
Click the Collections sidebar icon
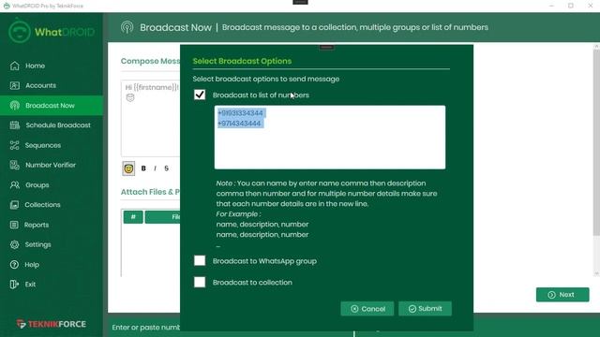[15, 205]
